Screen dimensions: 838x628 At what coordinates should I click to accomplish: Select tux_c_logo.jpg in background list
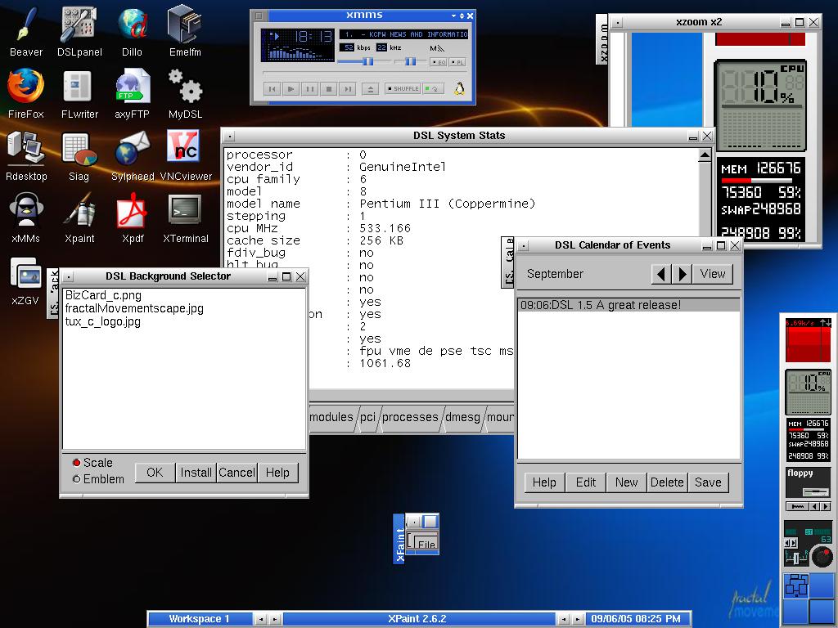pyautogui.click(x=102, y=321)
